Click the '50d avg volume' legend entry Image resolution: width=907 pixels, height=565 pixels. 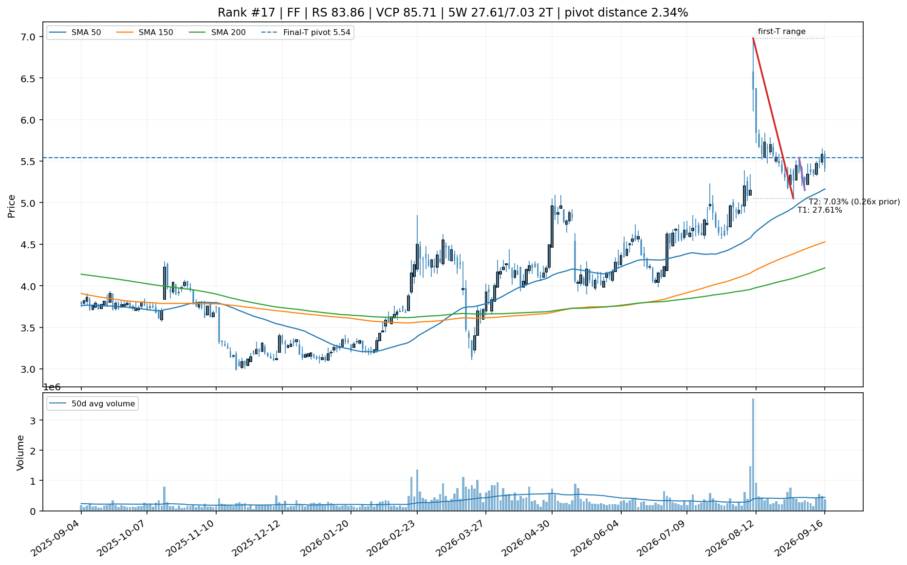point(92,403)
